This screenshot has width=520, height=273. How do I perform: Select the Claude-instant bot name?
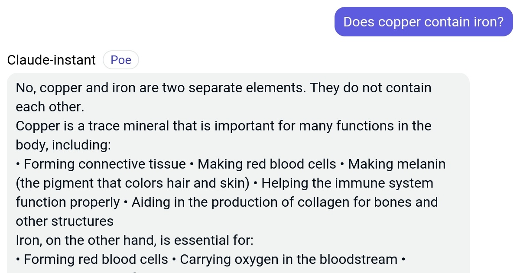tap(51, 60)
